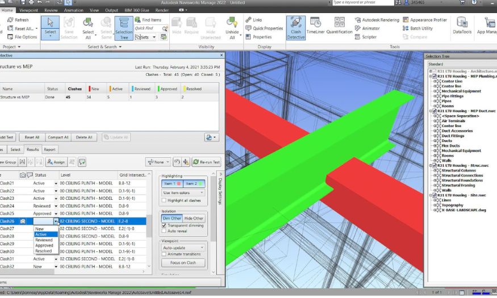Click the Delete All button
This screenshot has width=497, height=298.
[84, 137]
